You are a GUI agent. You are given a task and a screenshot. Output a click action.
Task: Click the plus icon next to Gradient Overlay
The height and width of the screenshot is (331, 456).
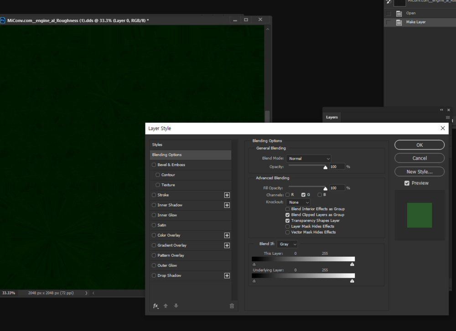click(x=227, y=245)
